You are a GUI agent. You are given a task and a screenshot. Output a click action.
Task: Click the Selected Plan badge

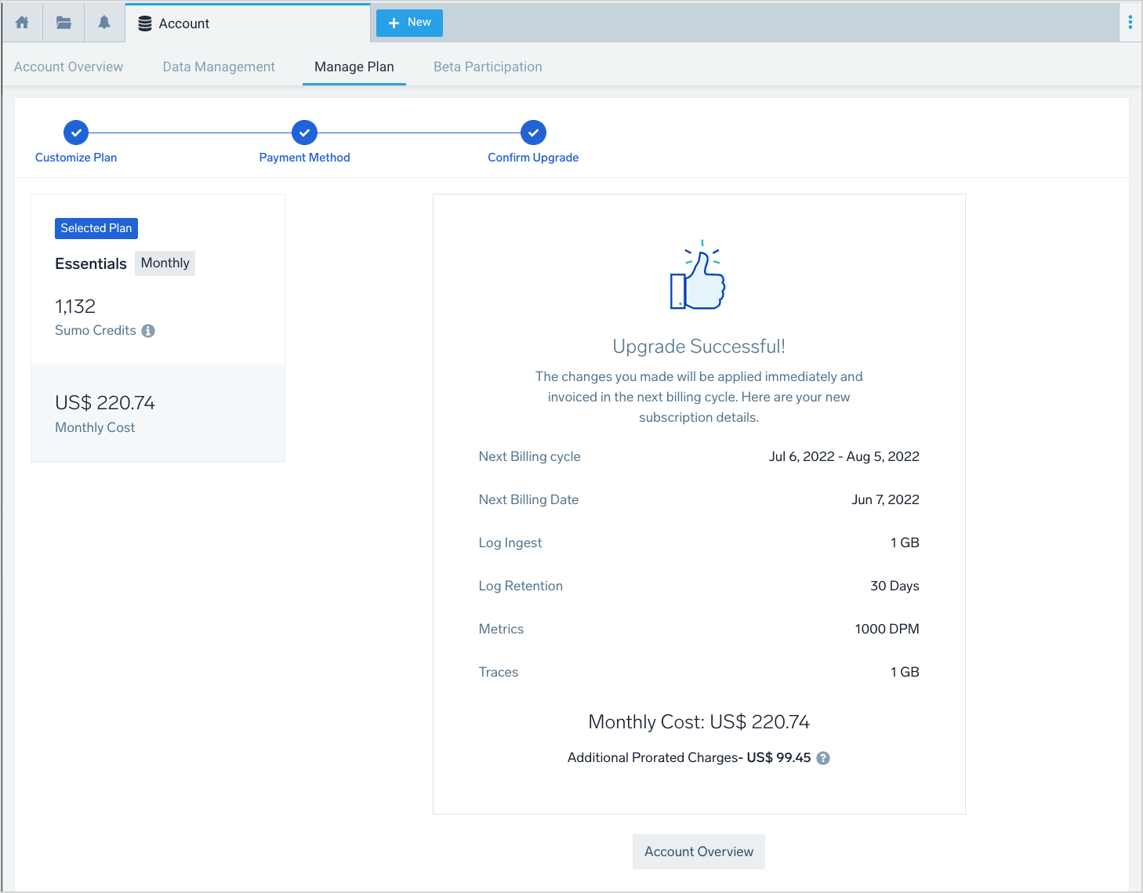(96, 228)
